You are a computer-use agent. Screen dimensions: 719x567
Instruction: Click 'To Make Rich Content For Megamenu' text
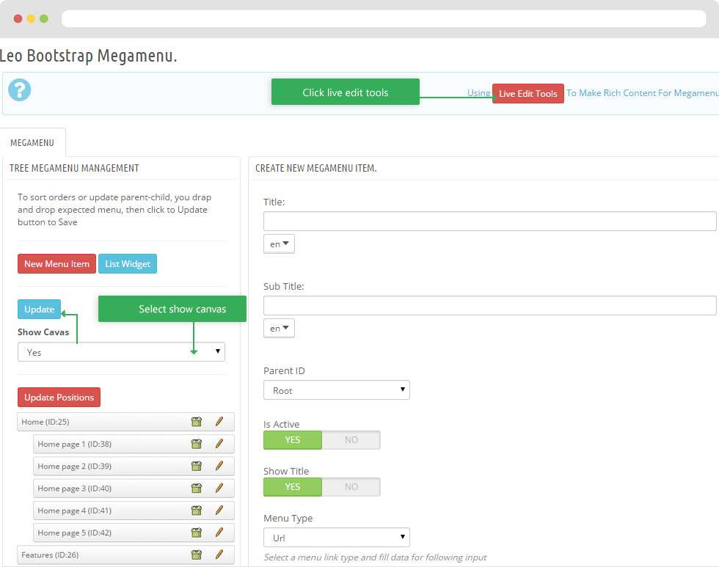tap(643, 93)
